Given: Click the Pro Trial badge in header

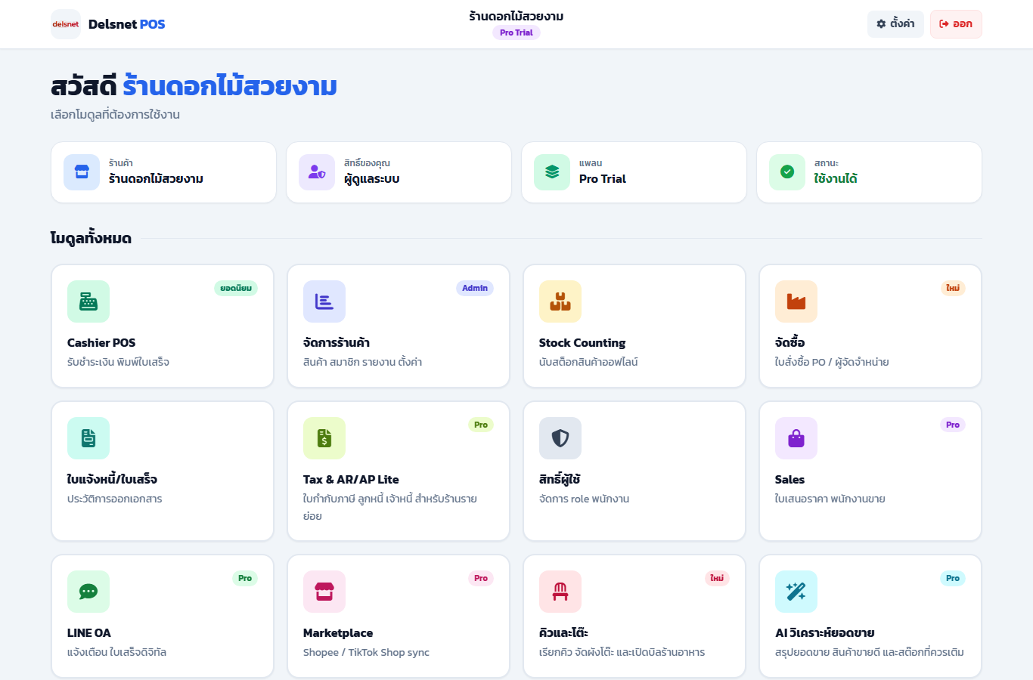Looking at the screenshot, I should (x=516, y=32).
